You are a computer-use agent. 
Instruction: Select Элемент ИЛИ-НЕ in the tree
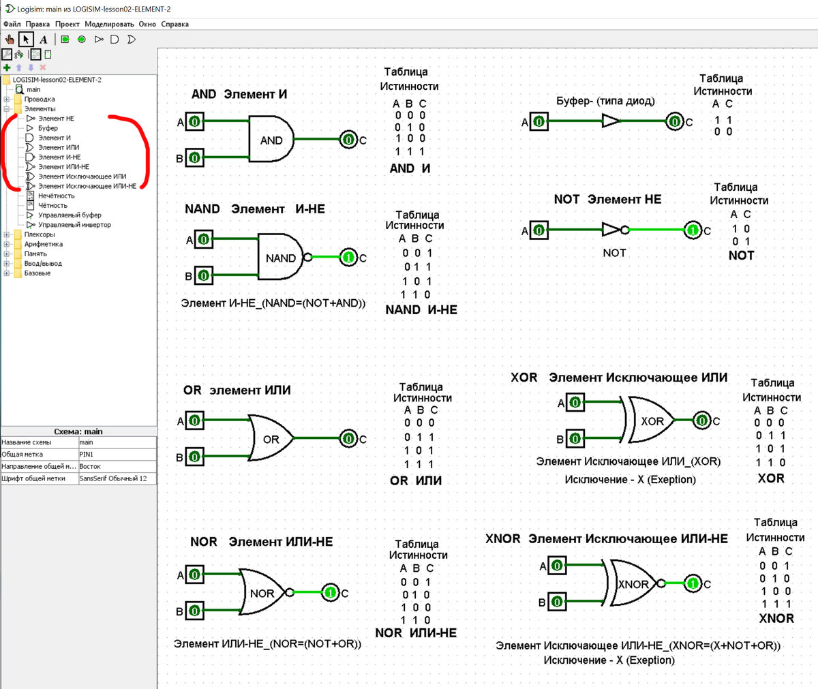(x=57, y=166)
